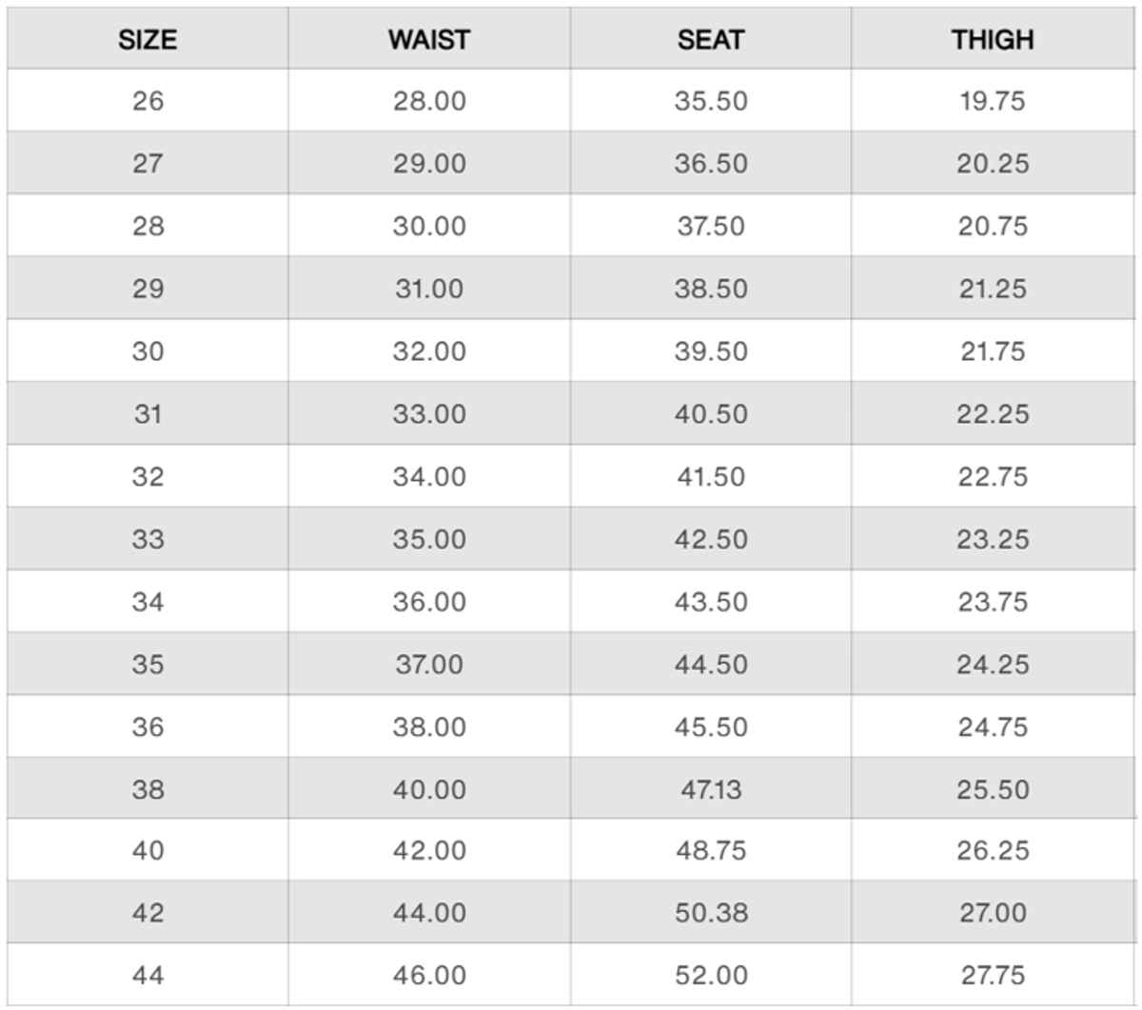The width and height of the screenshot is (1142, 1010).
Task: Click the SIZE column header
Action: click(148, 40)
